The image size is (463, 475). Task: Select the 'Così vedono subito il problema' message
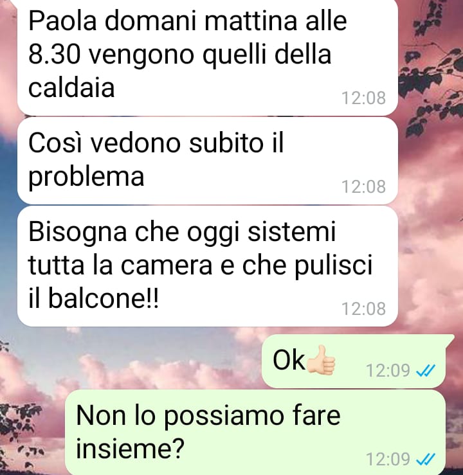(208, 161)
